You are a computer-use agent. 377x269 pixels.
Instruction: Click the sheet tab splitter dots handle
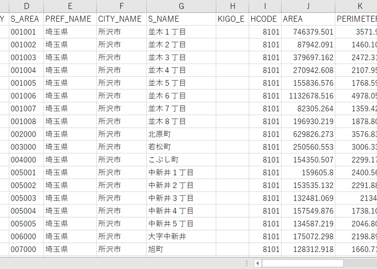(247, 263)
